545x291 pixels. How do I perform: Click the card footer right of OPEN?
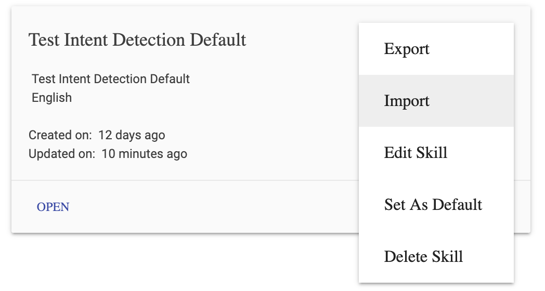click(x=208, y=207)
